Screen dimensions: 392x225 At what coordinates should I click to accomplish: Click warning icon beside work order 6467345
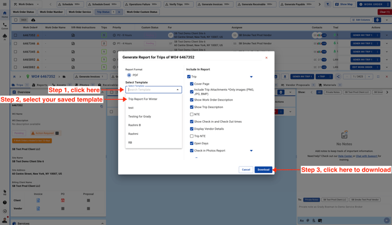click(x=38, y=51)
